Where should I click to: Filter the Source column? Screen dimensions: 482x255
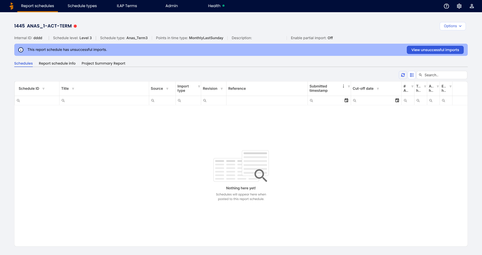click(x=167, y=89)
